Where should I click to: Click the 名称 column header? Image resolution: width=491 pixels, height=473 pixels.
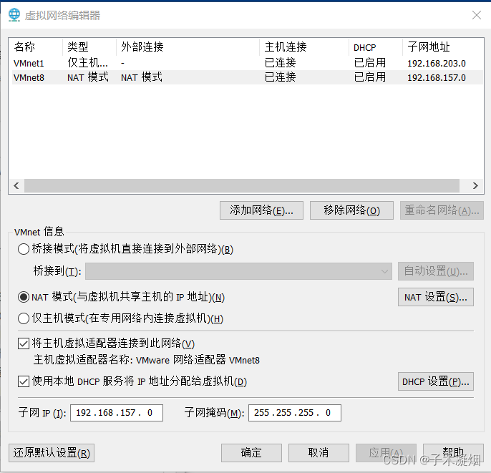(x=37, y=47)
